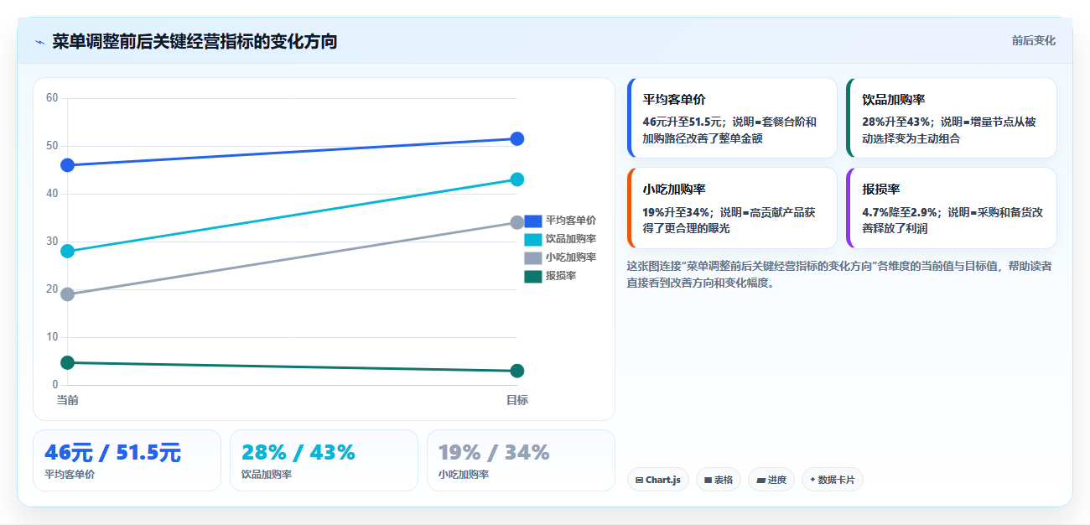Click the lightning icon beside the title
Viewport: 1090px width, 525px height.
pos(39,42)
